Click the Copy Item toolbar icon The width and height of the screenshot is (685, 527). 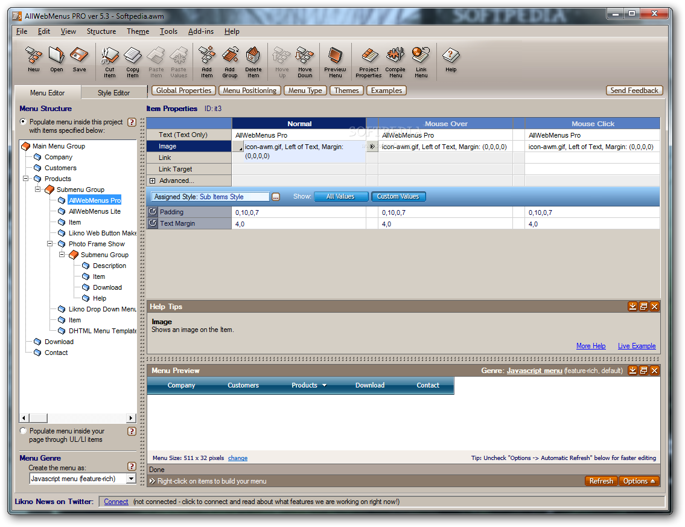tap(132, 63)
